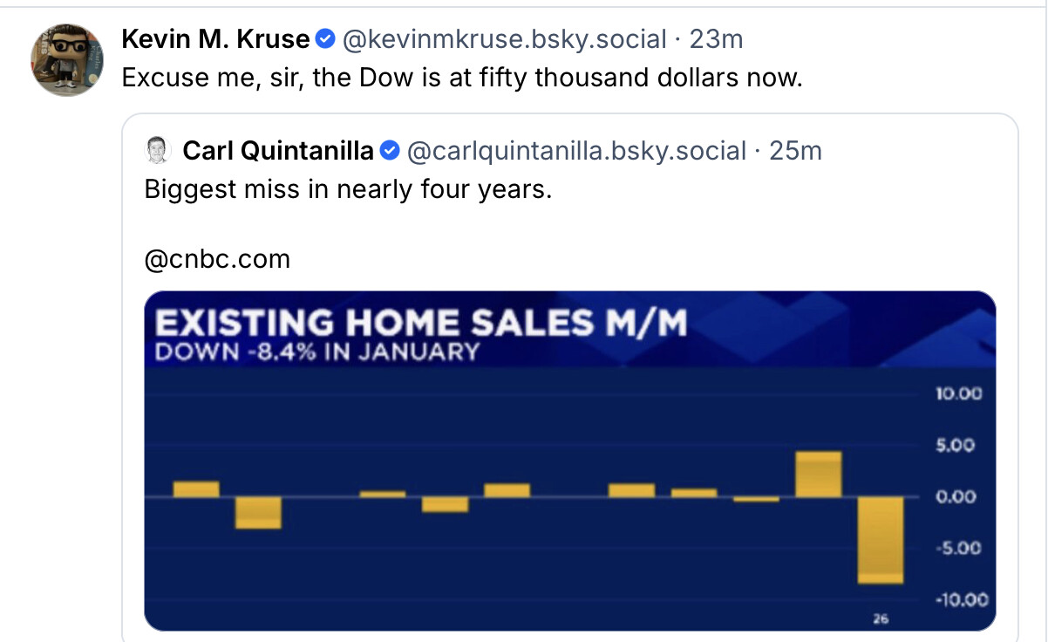Screen dimensions: 1048x642
Task: Open the @carlquintanilla.bsky.social handle
Action: pos(576,151)
